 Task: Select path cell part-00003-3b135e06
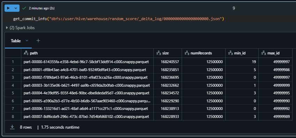[x=87, y=85]
